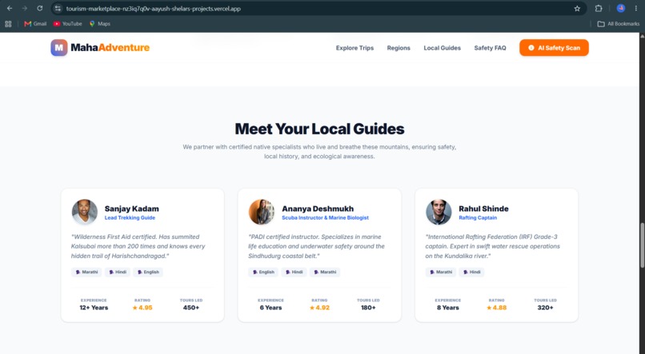Click Sanjay Kadam's profile photo
The height and width of the screenshot is (354, 645).
click(85, 212)
